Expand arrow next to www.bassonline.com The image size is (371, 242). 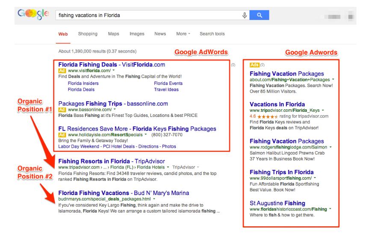tap(115, 109)
